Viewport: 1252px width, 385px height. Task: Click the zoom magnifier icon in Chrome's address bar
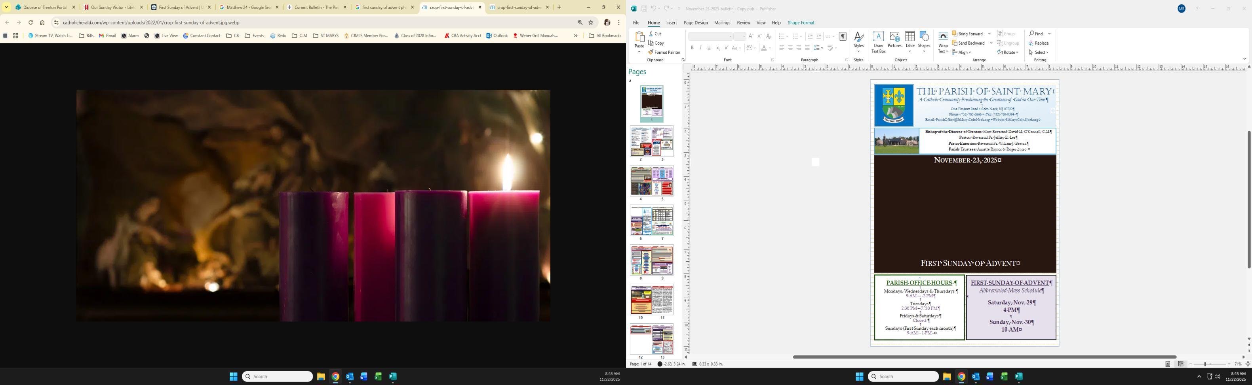pyautogui.click(x=580, y=22)
